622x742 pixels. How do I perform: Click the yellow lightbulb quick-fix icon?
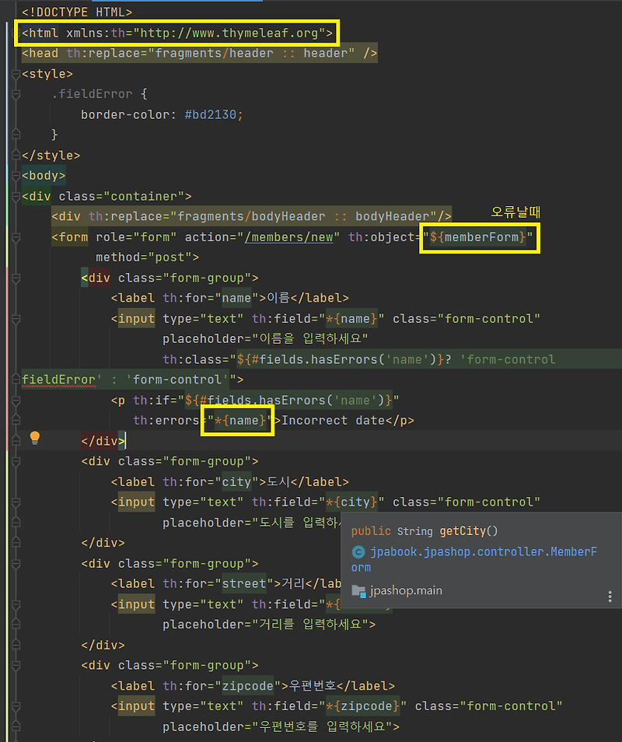pyautogui.click(x=34, y=438)
